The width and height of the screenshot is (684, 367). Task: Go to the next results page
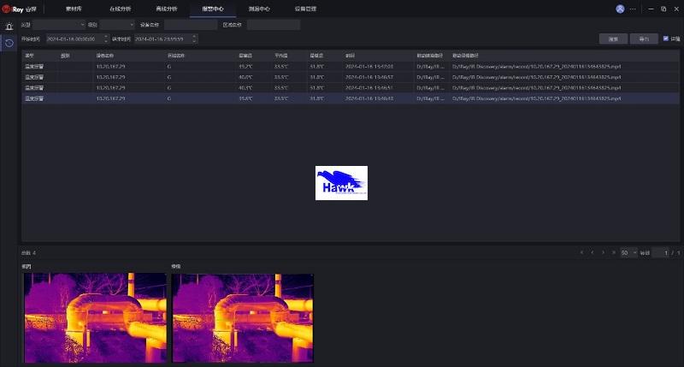[604, 253]
